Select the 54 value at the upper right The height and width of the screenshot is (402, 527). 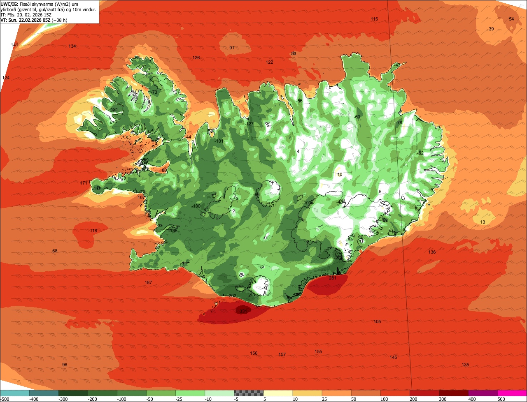[x=511, y=19]
